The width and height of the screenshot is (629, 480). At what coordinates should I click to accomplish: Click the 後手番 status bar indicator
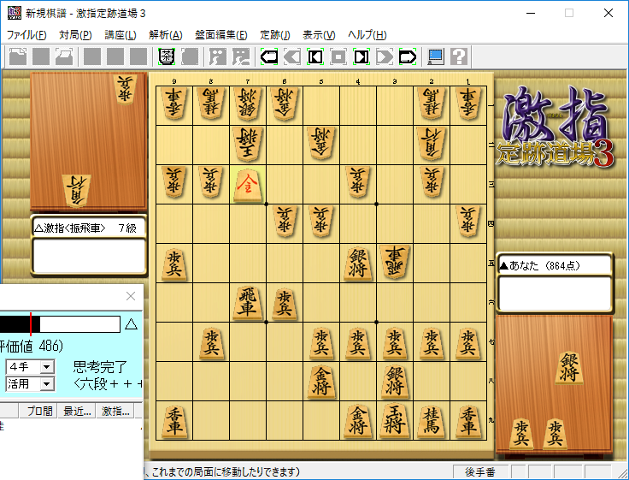pos(480,472)
